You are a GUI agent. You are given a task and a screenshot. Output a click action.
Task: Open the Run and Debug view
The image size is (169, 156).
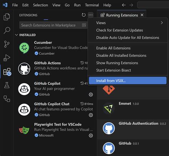tap(7, 58)
